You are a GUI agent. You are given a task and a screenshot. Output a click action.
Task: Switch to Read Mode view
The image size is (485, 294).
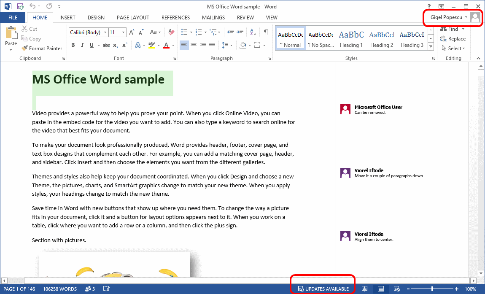coord(365,289)
